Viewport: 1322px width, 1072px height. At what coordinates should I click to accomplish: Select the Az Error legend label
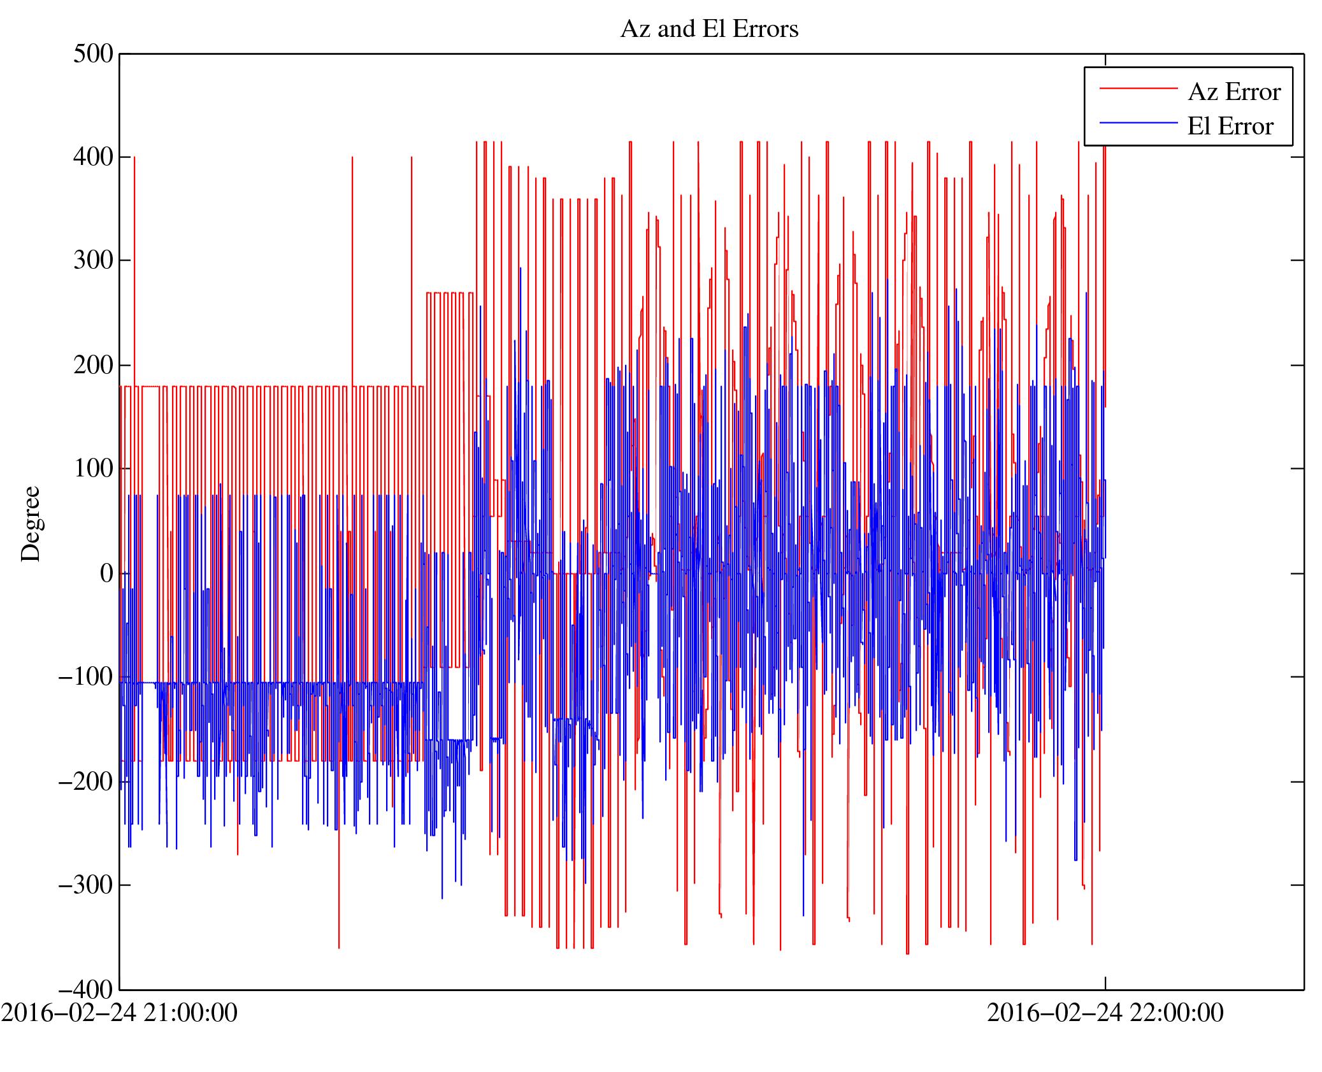coord(1234,92)
